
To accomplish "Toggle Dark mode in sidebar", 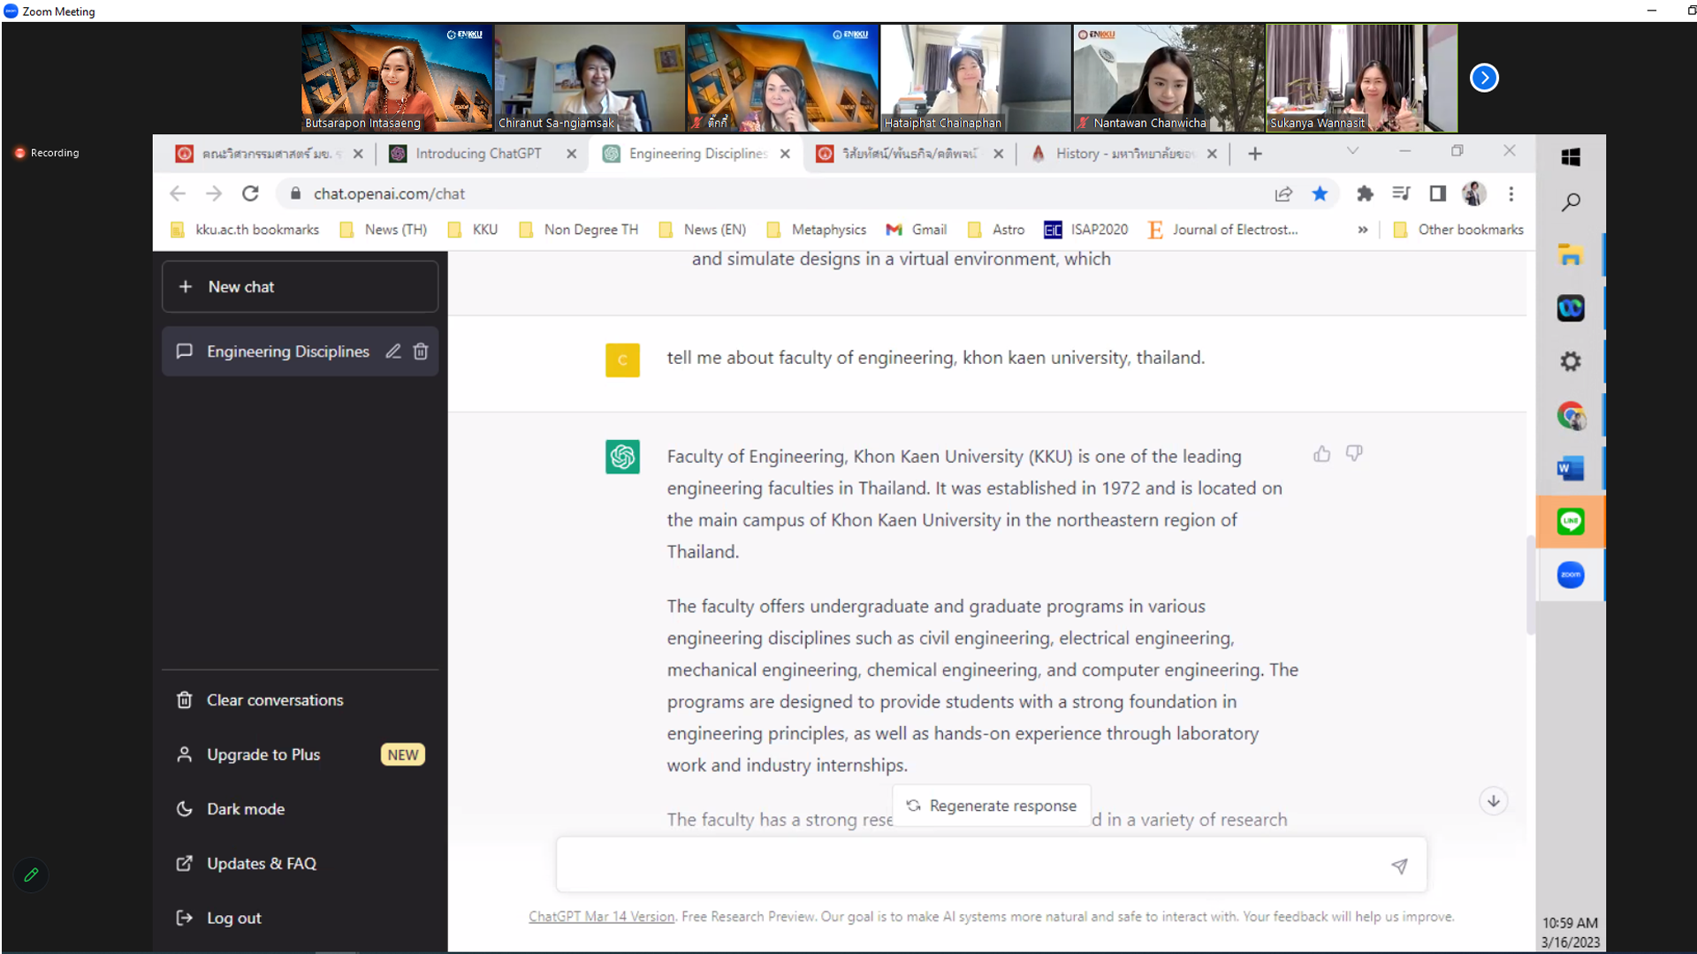I will tap(245, 809).
